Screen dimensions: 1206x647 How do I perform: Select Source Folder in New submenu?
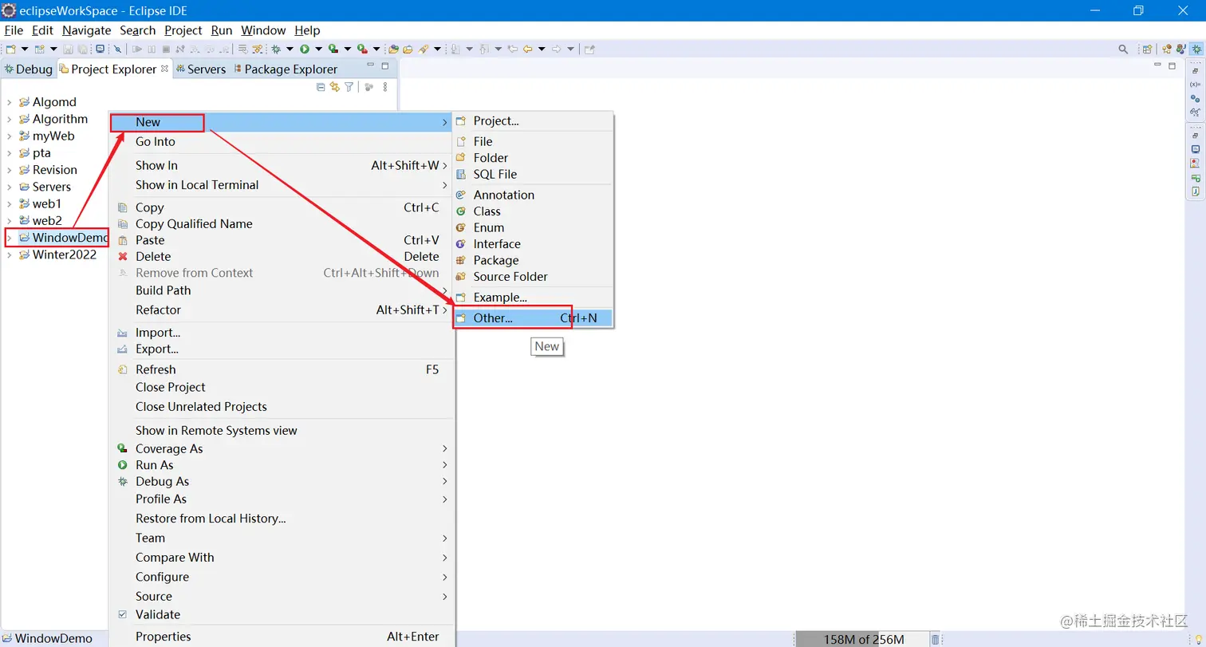pos(533,277)
